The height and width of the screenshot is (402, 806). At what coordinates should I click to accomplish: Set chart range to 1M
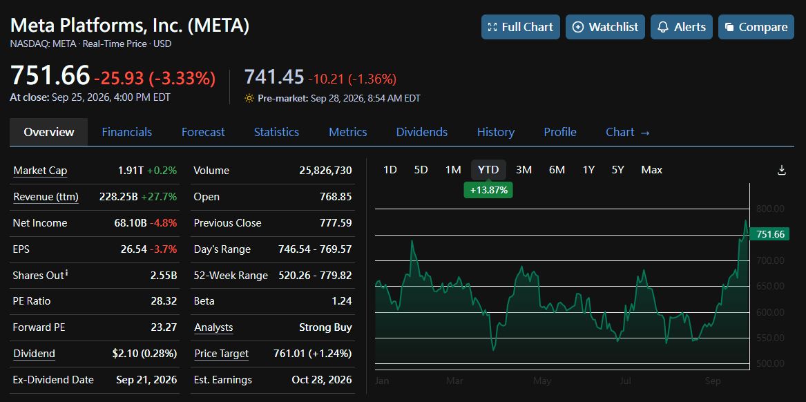[453, 170]
